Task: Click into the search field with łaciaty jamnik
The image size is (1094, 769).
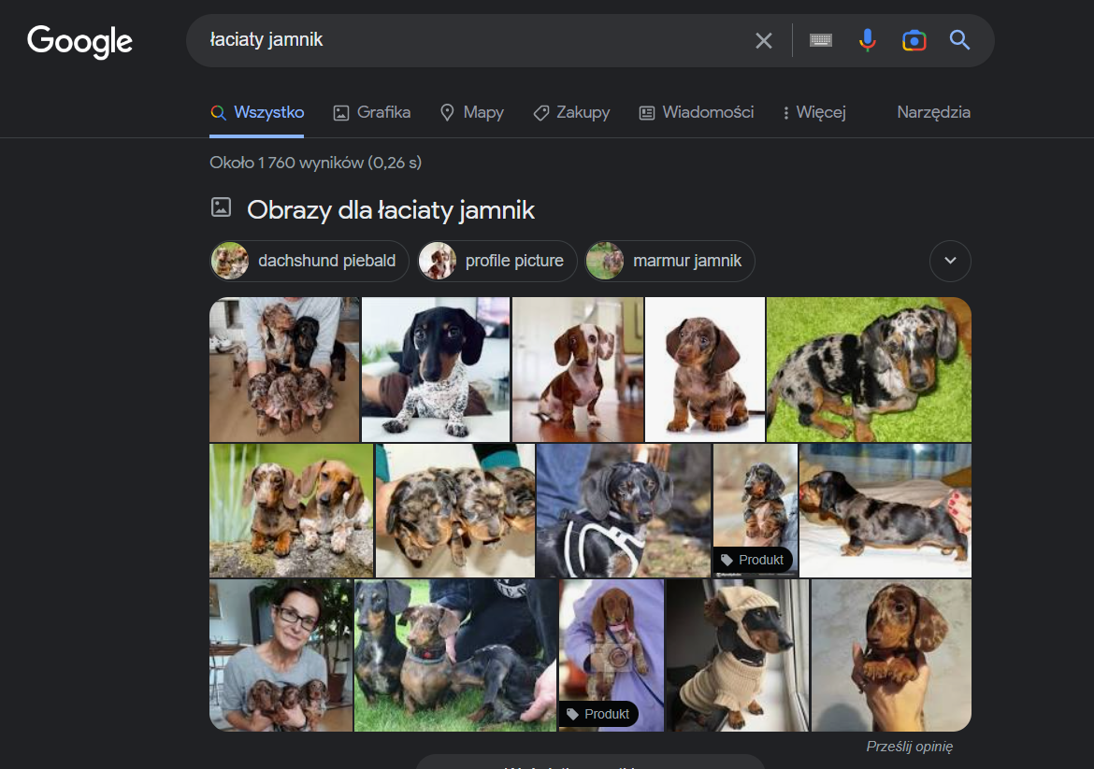Action: pyautogui.click(x=468, y=40)
